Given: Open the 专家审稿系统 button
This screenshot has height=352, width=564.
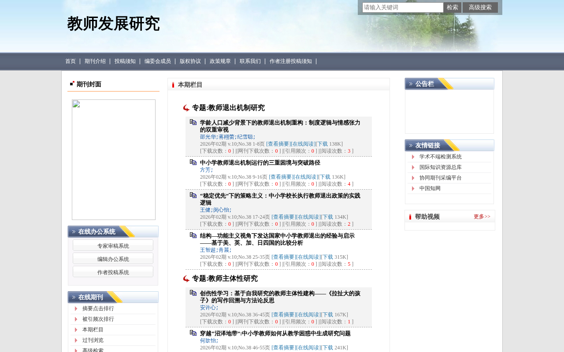Looking at the screenshot, I should (x=113, y=246).
